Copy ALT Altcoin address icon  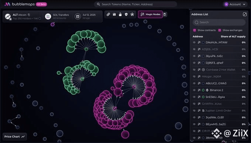tap(29, 15)
